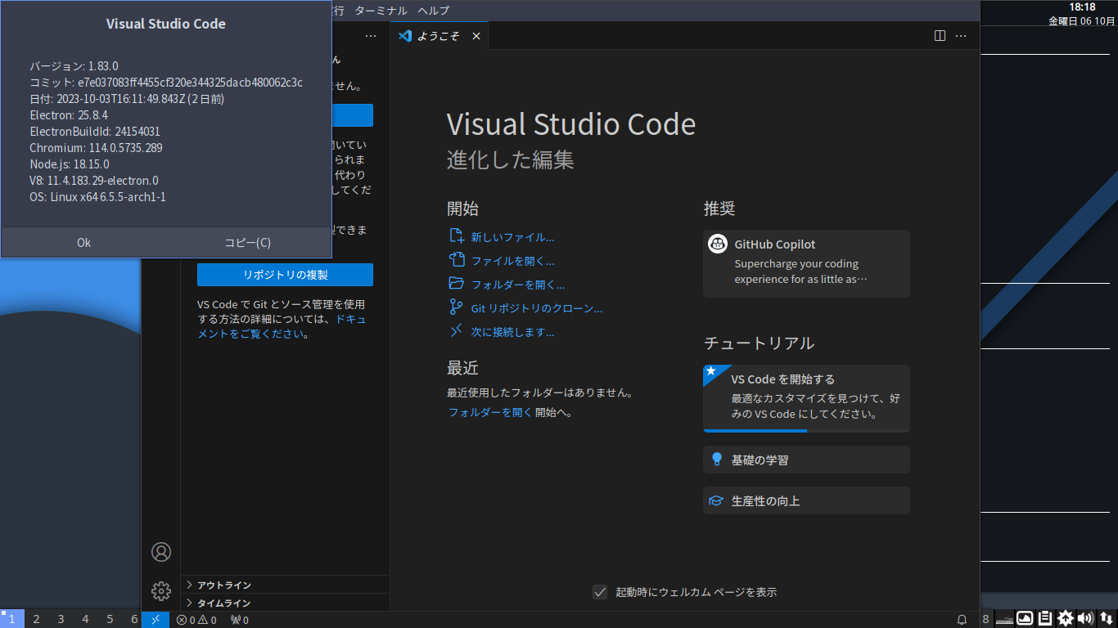Open the Manage gear icon in the activity bar
Image resolution: width=1118 pixels, height=628 pixels.
(161, 590)
